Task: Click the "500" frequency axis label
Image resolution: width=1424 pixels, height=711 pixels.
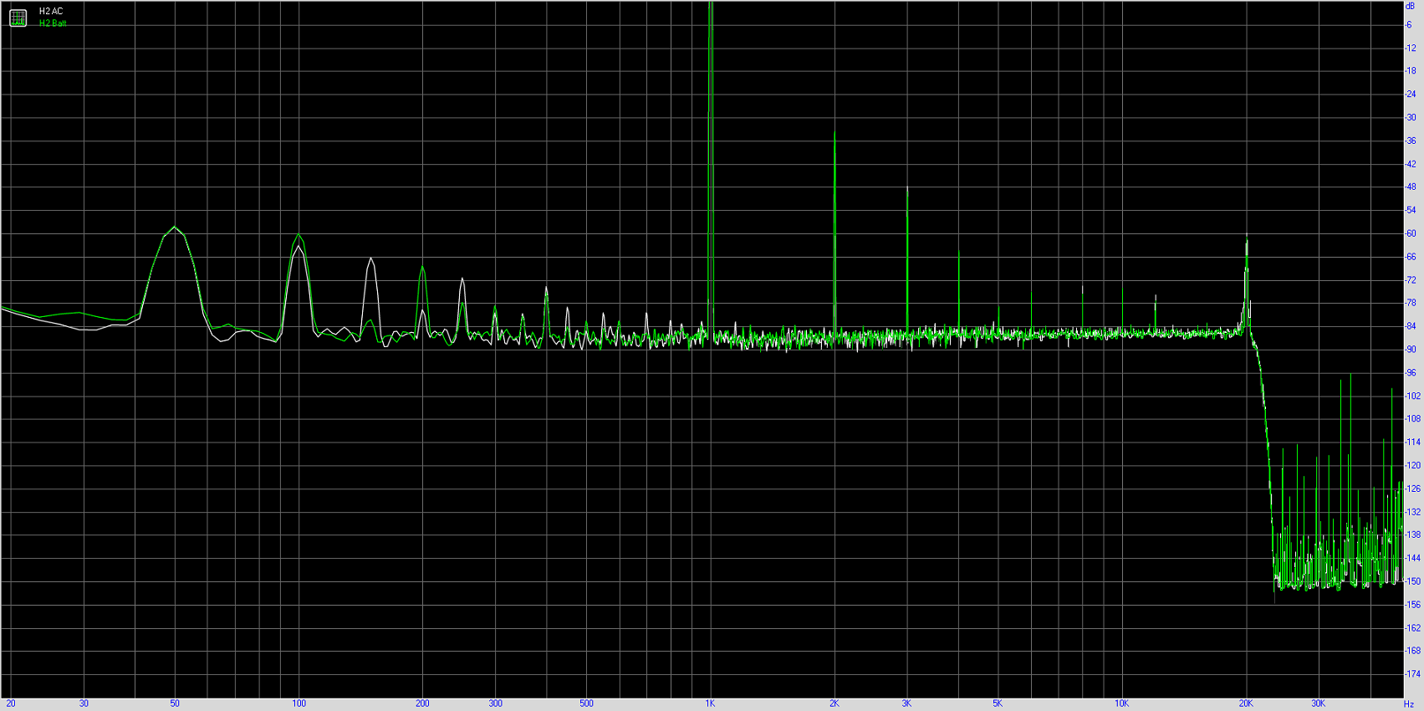Action: (x=586, y=703)
